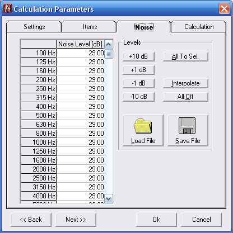Viewport: 233px width, 233px height.
Task: Click the Load File folder icon
Action: click(143, 126)
